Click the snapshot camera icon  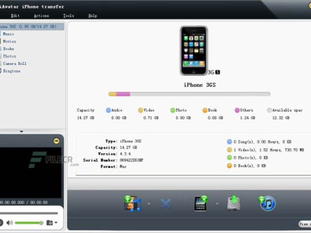pyautogui.click(x=49, y=222)
